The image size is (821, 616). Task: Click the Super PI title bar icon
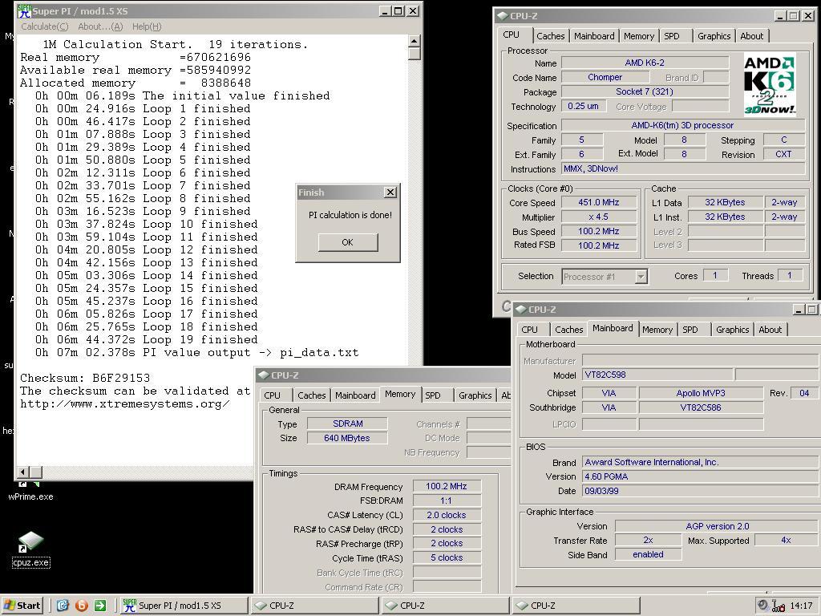coord(24,10)
